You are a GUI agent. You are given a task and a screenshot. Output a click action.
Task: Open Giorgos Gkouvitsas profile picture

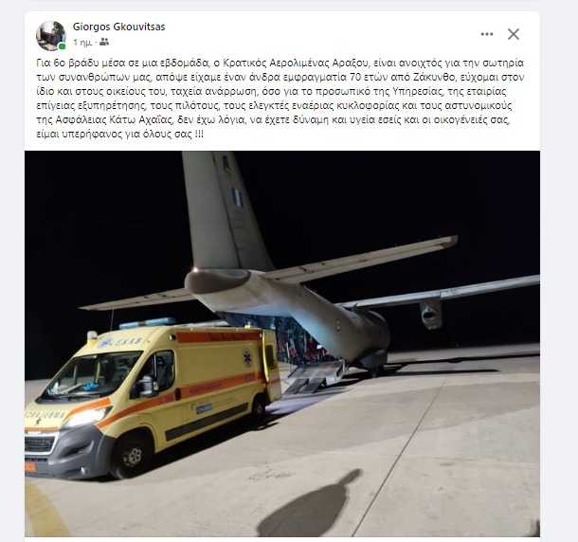(x=51, y=36)
